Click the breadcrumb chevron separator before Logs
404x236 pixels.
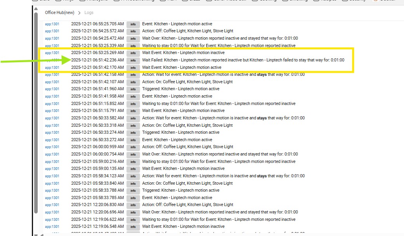click(x=79, y=13)
